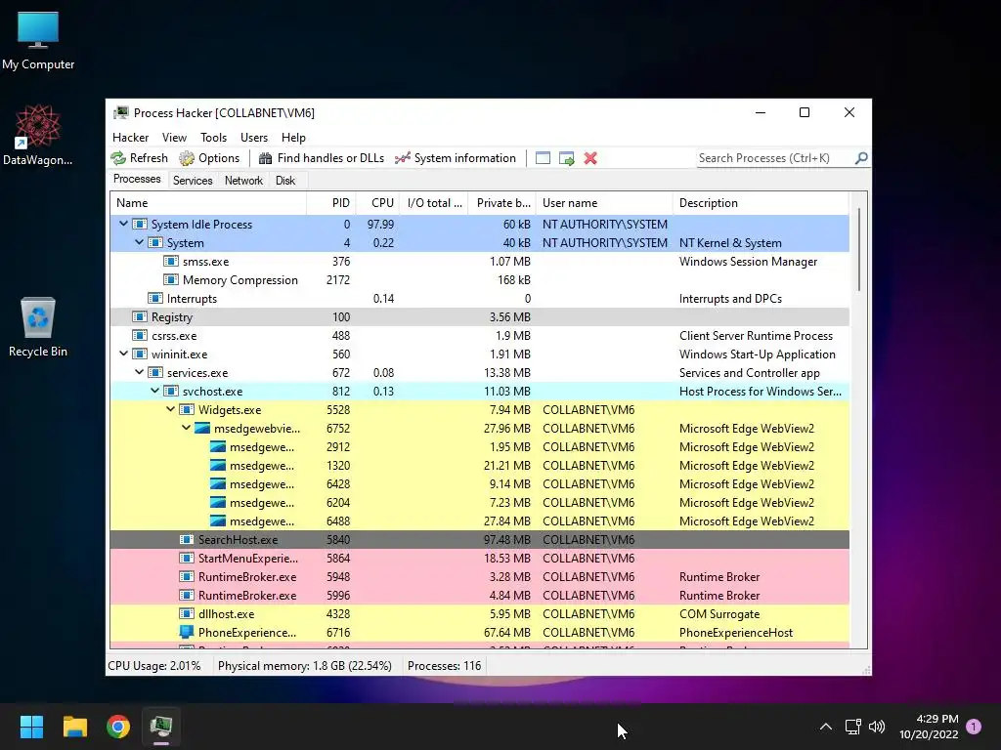Open the Tools menu

tap(213, 137)
